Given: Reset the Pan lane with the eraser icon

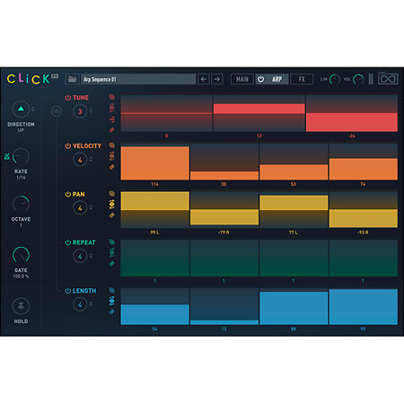Looking at the screenshot, I should point(112,215).
